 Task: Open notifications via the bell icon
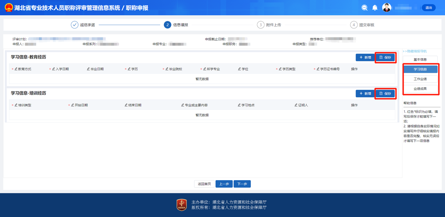(375, 7)
